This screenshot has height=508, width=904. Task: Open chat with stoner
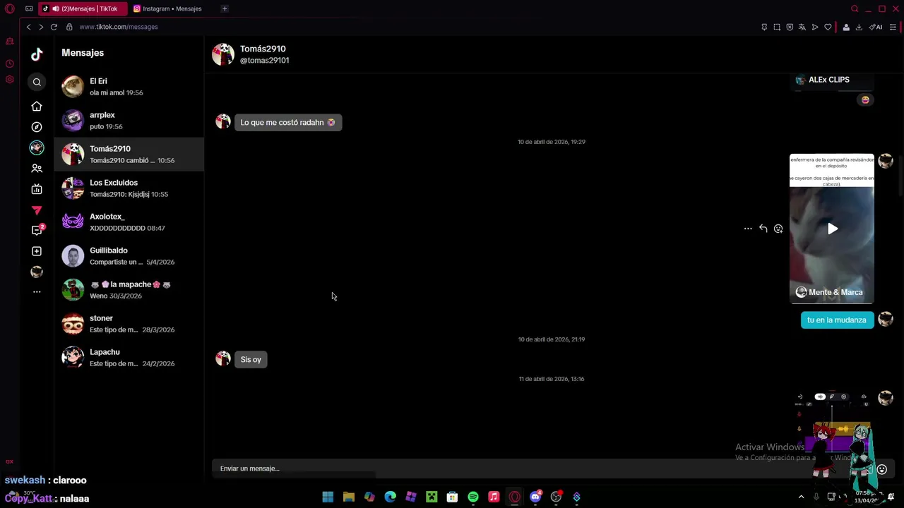129,324
